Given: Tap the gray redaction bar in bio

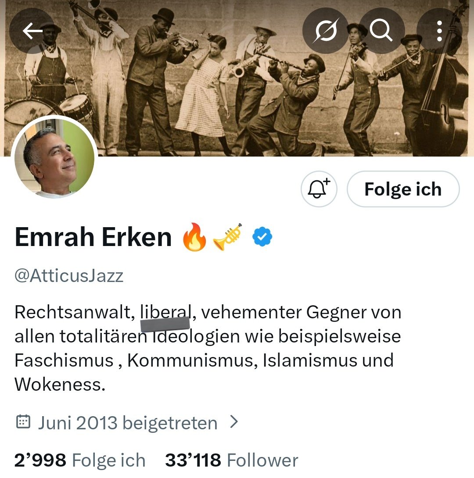Looking at the screenshot, I should coord(165,325).
